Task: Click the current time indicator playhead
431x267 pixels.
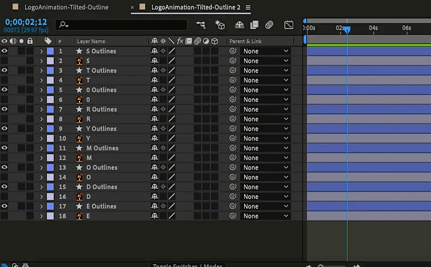Action: tap(347, 30)
